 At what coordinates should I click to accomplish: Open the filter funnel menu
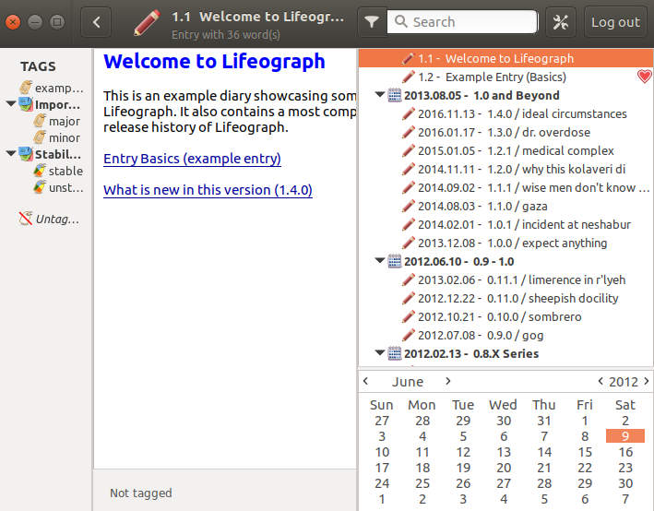pos(371,22)
